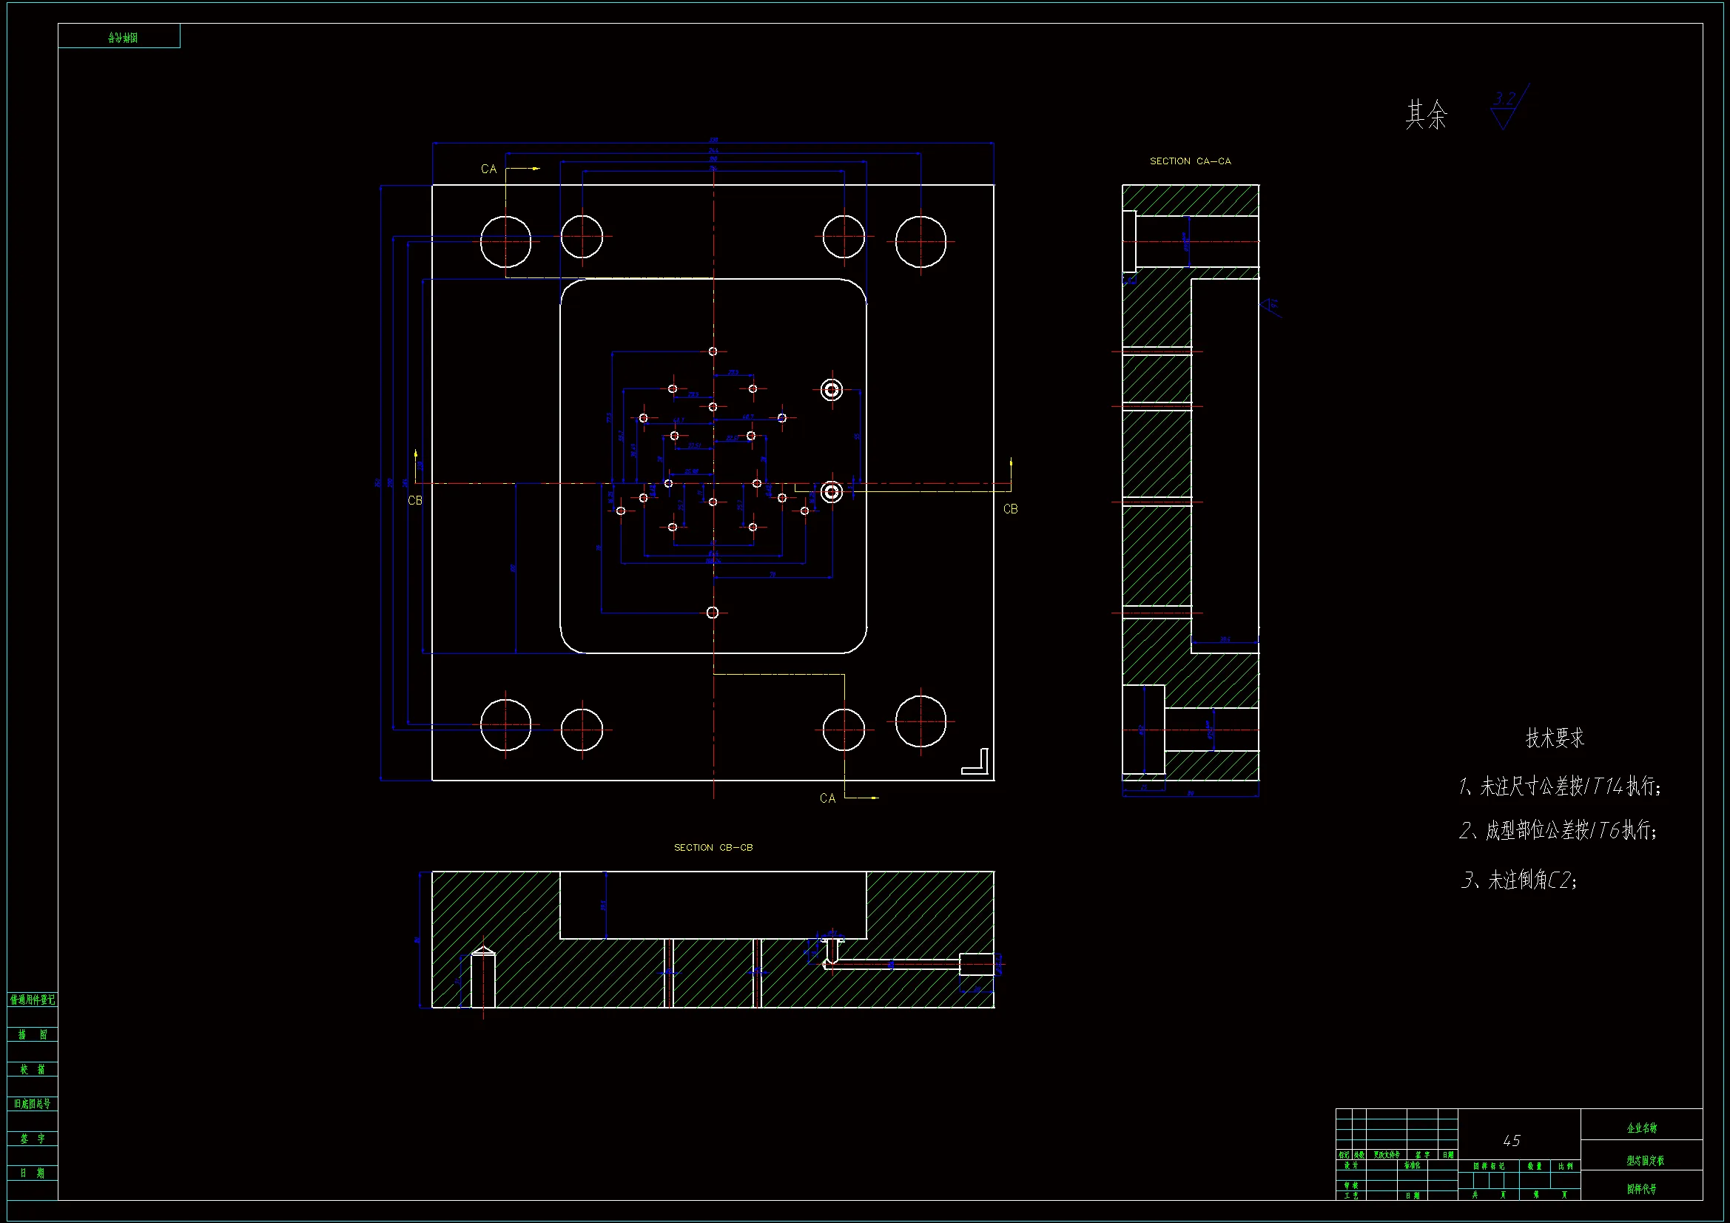Click the 借通用件登记 cell in left margin
The image size is (1730, 1223).
point(33,1000)
